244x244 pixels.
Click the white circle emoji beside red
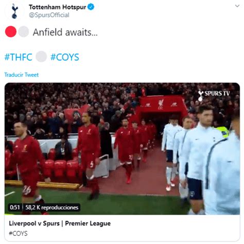[x=24, y=31]
